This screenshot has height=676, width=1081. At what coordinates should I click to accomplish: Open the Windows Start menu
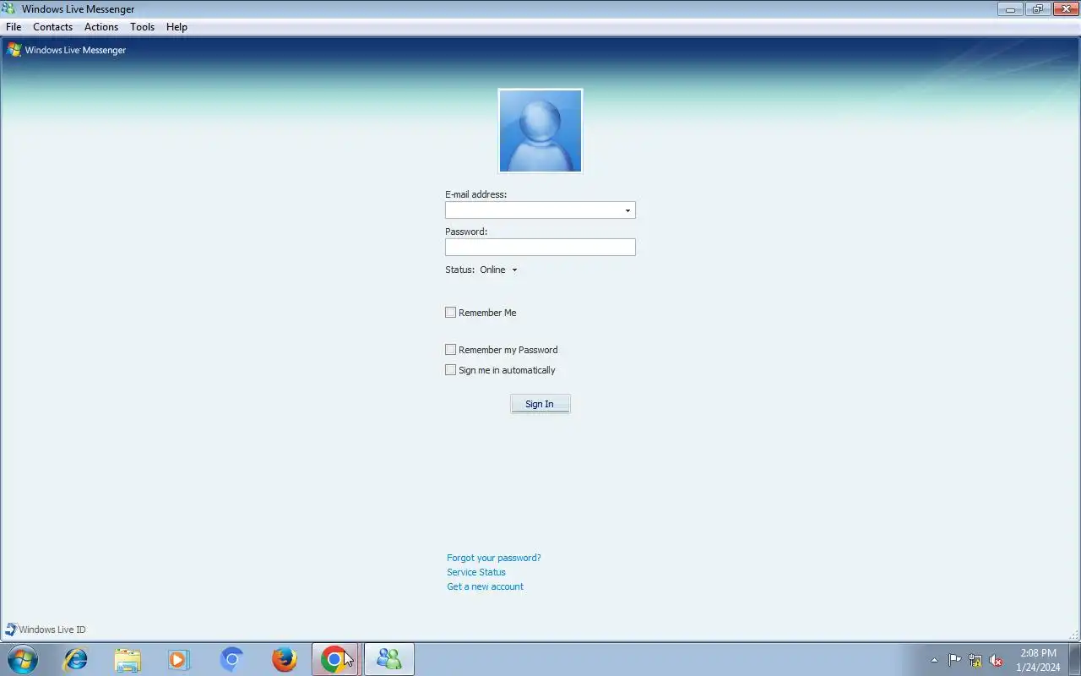[23, 659]
